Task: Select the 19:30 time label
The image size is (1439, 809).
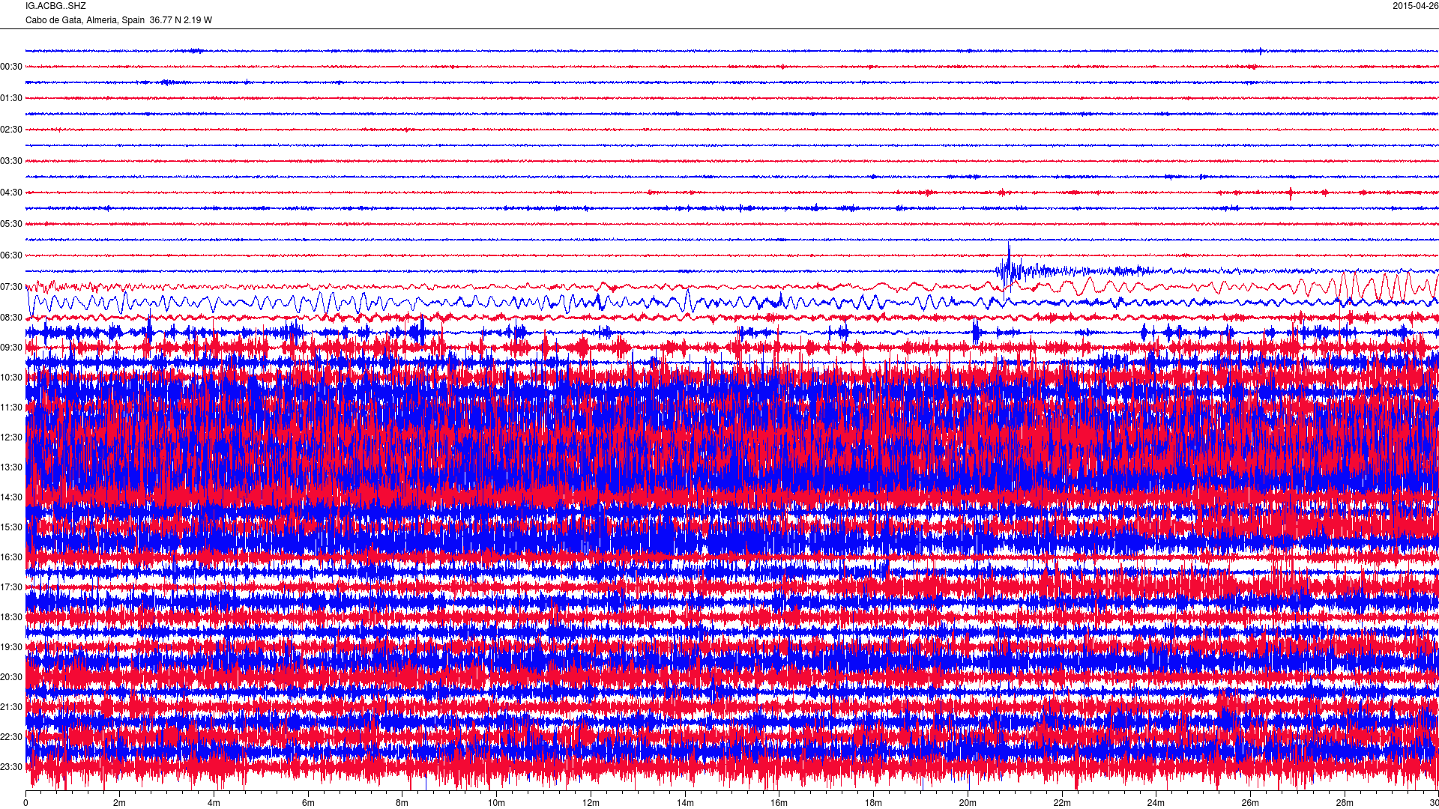Action: tap(11, 647)
